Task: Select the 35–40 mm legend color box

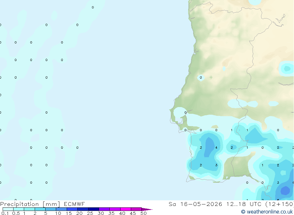Action: pyautogui.click(x=115, y=209)
